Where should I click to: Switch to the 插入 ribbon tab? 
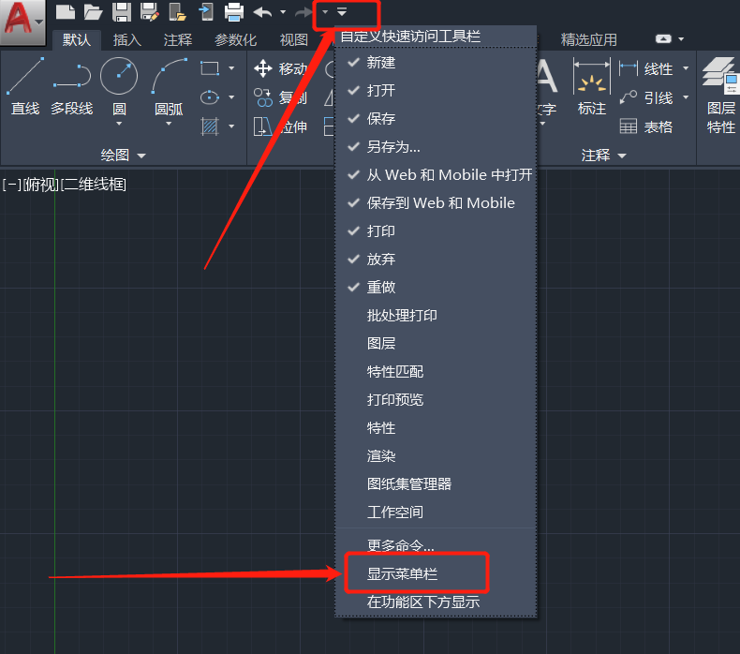[127, 39]
